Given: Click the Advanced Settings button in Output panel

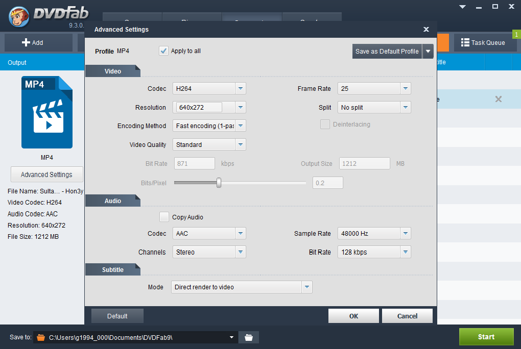Looking at the screenshot, I should tap(46, 174).
